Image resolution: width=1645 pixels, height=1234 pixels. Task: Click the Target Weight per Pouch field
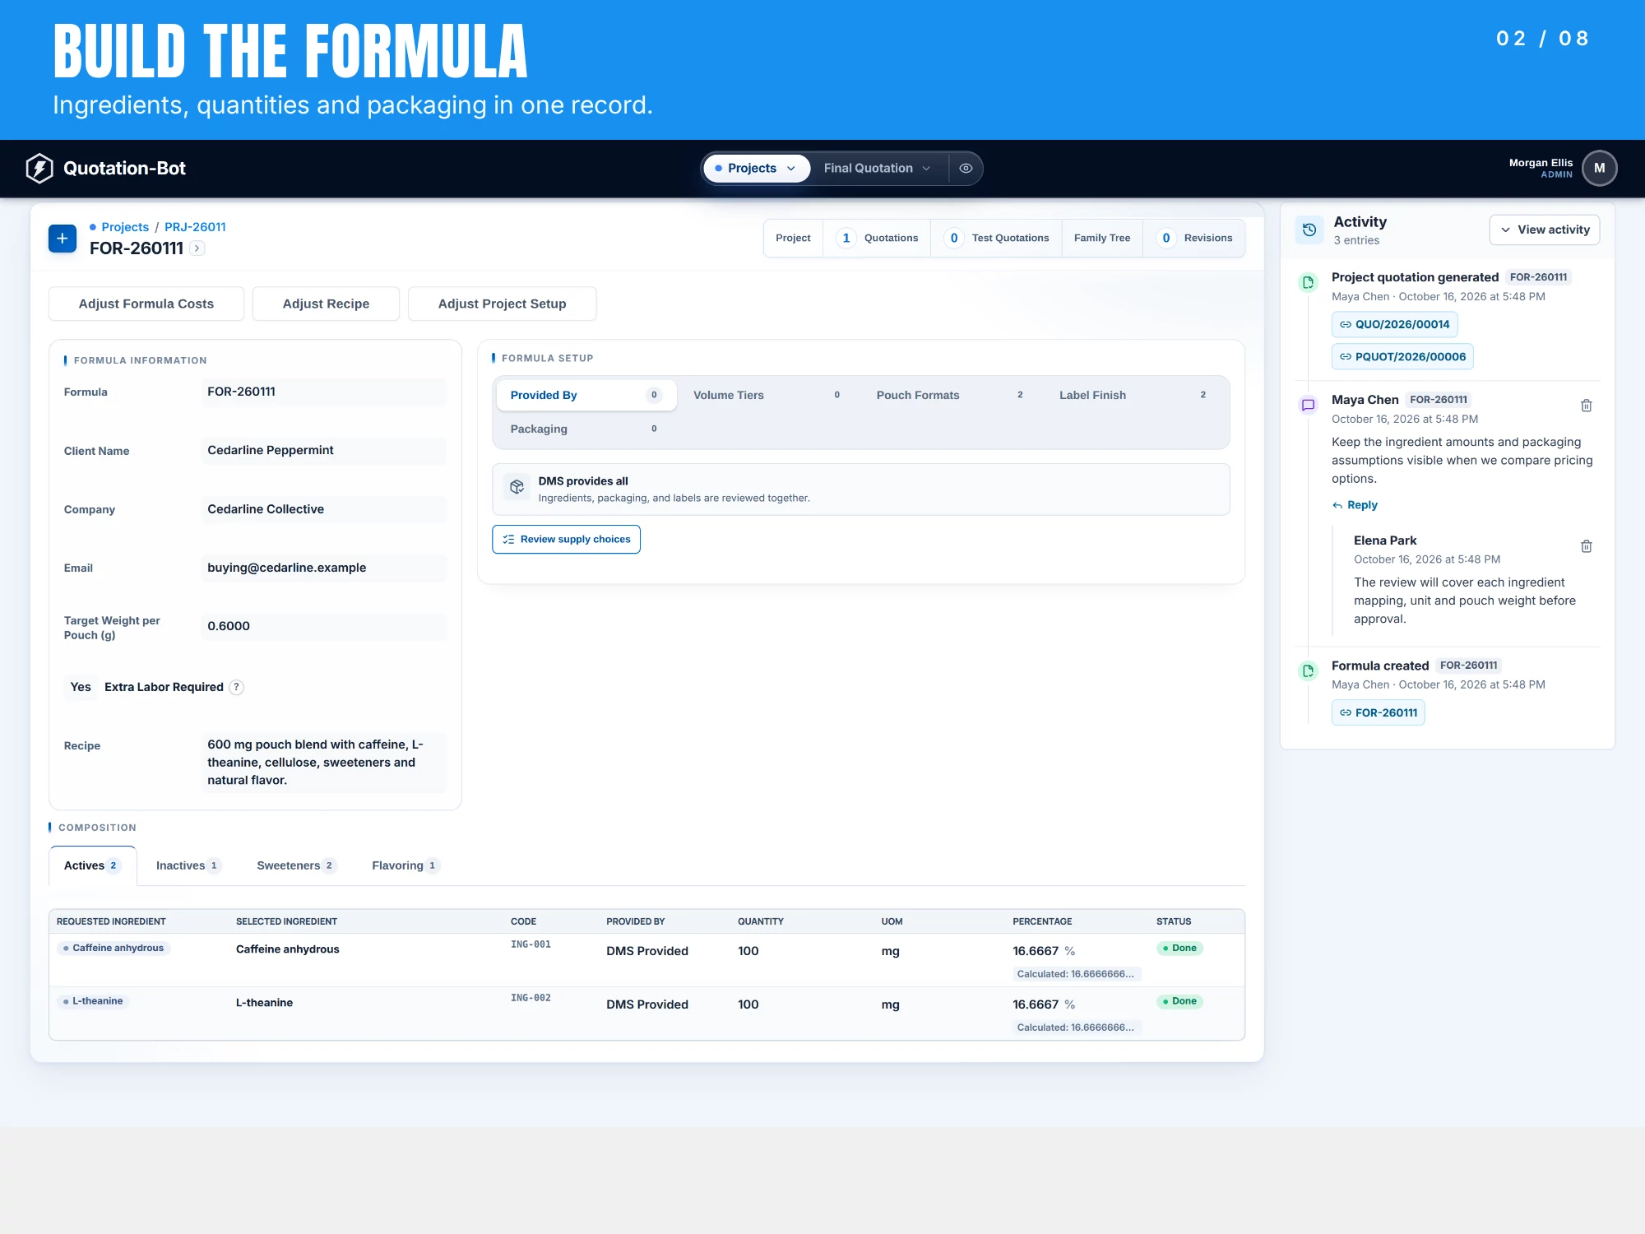pos(323,626)
